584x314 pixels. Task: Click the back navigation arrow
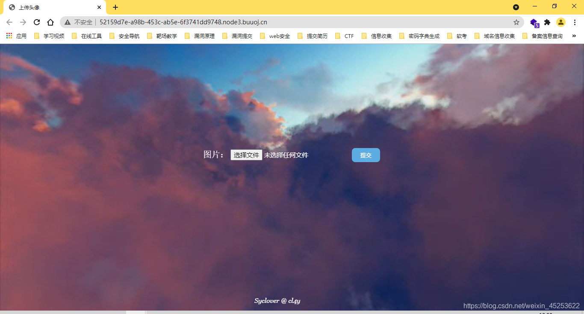click(x=9, y=22)
